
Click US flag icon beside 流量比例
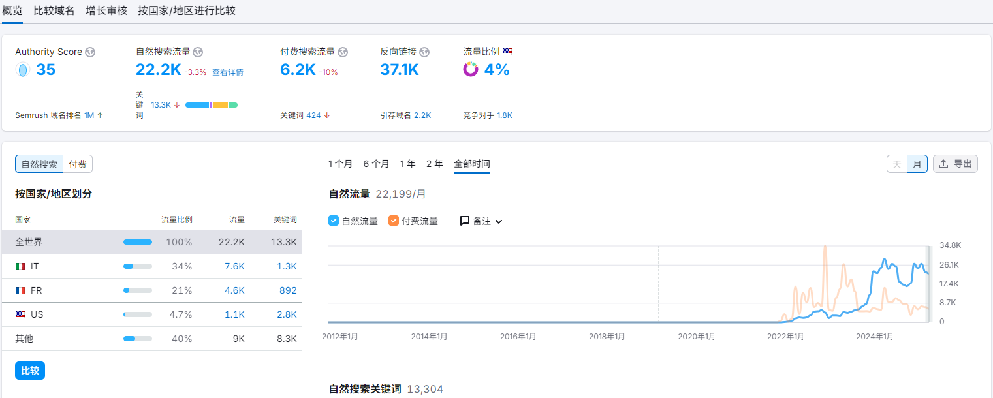(x=507, y=52)
